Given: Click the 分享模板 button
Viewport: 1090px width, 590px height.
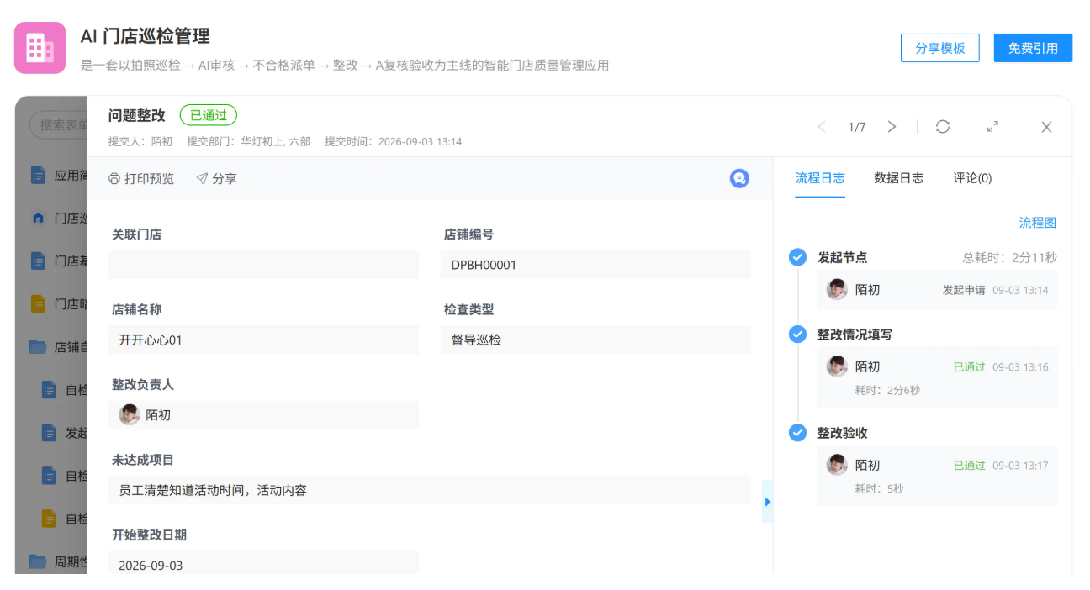Looking at the screenshot, I should click(x=940, y=48).
